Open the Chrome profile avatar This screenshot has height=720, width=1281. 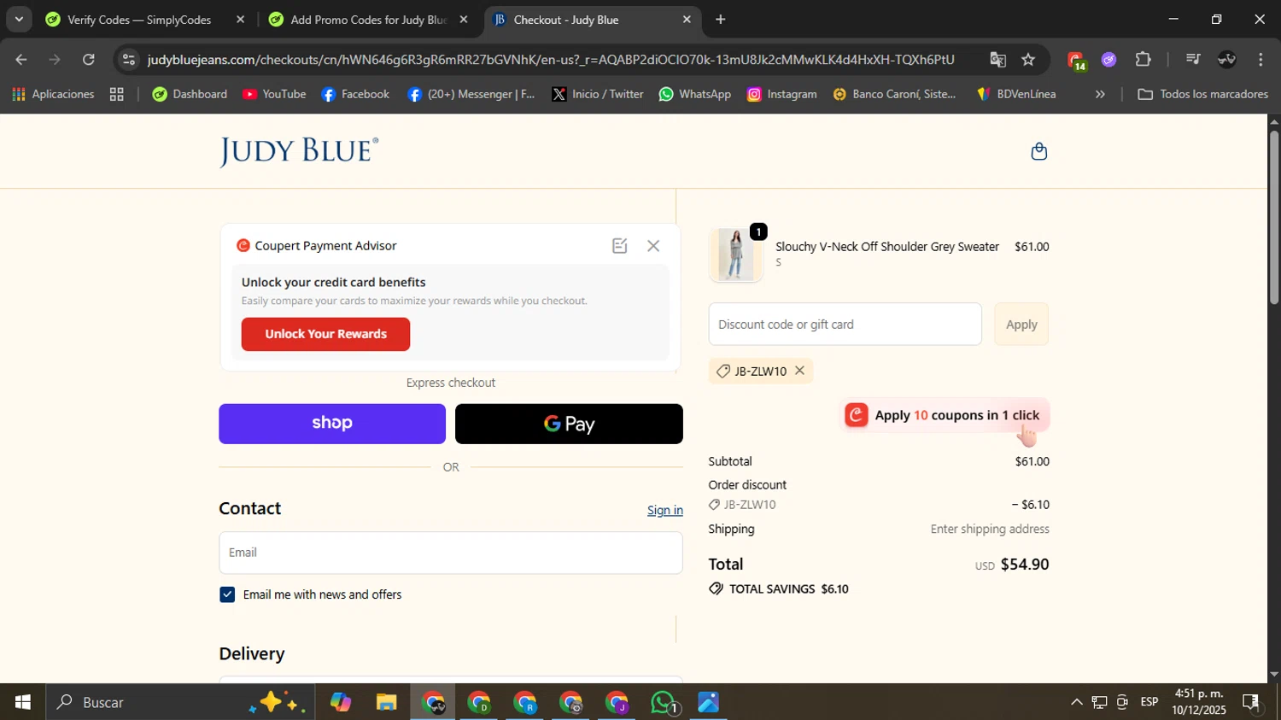tap(1226, 60)
